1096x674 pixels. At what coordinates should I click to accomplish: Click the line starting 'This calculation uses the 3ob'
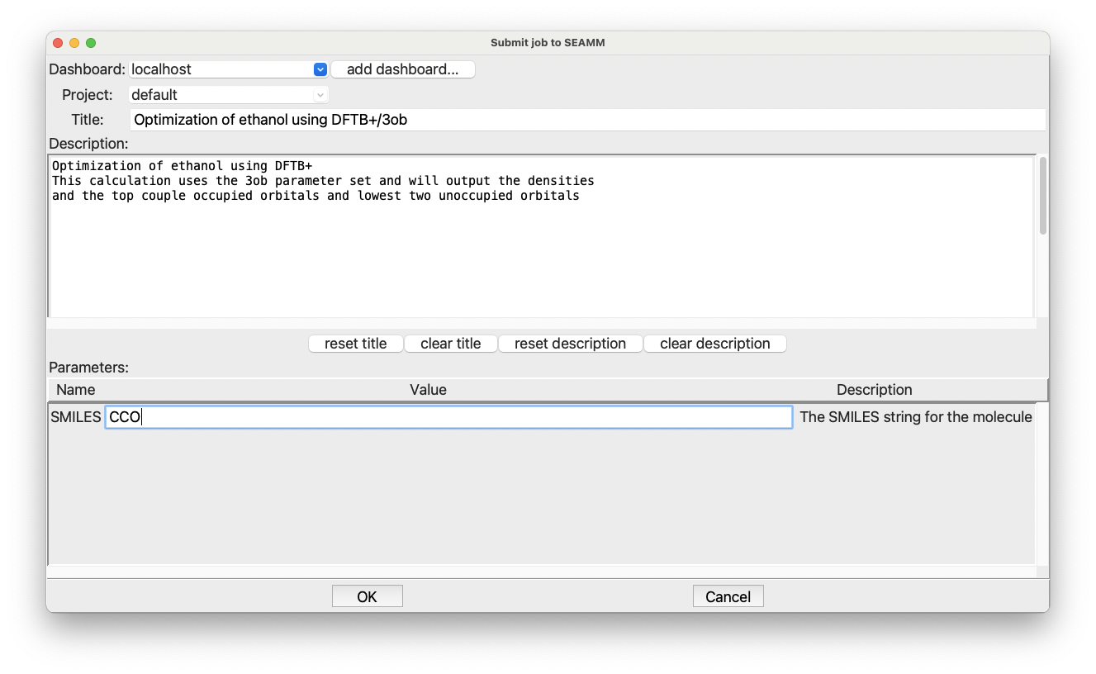(x=323, y=181)
